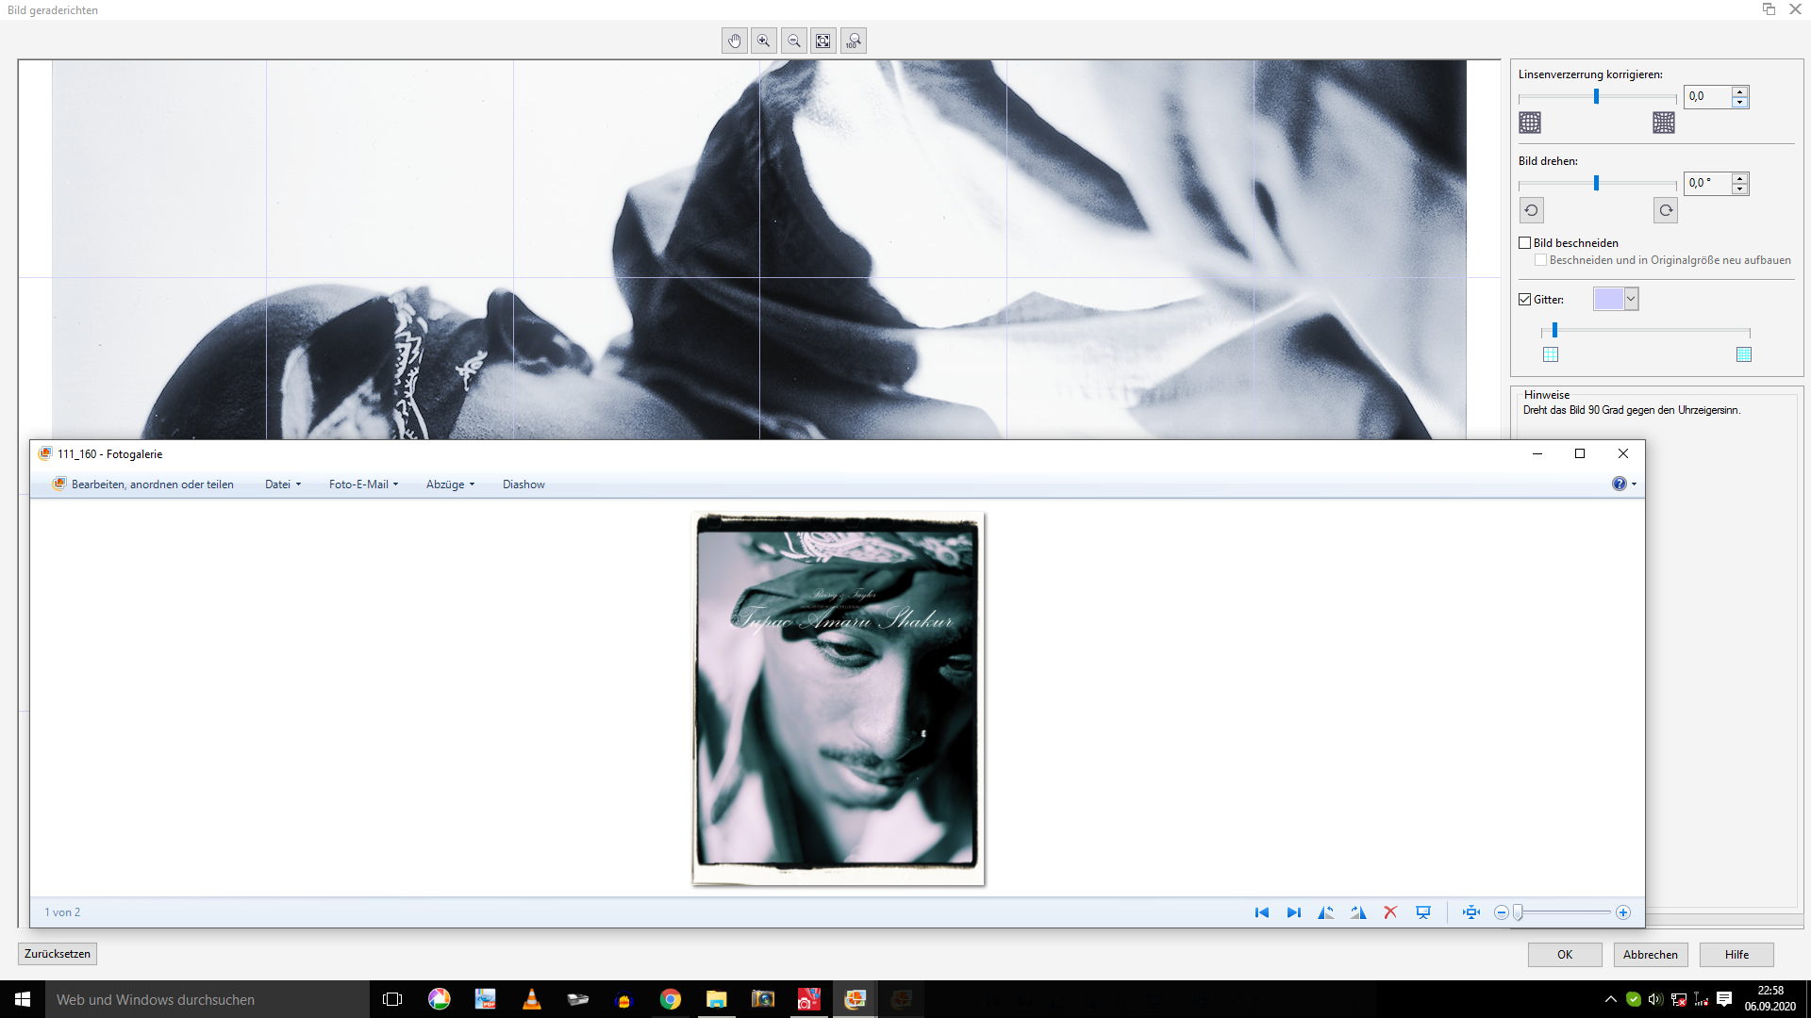1811x1018 pixels.
Task: Open Task View on the taskbar
Action: [392, 999]
